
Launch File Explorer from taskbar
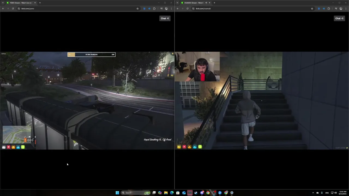point(166,193)
